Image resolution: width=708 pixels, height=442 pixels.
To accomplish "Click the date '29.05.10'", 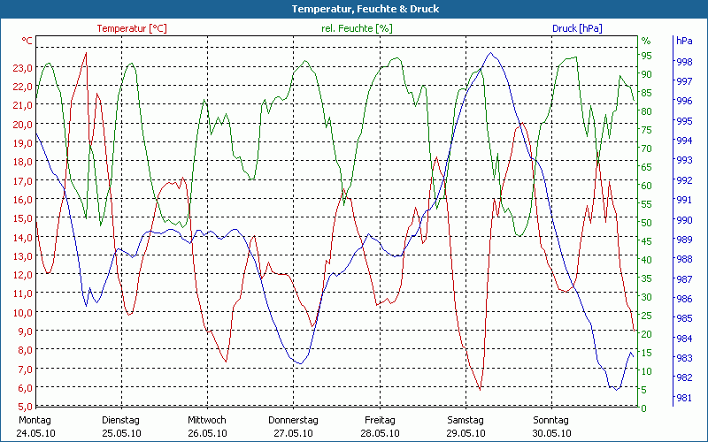I will (x=466, y=433).
